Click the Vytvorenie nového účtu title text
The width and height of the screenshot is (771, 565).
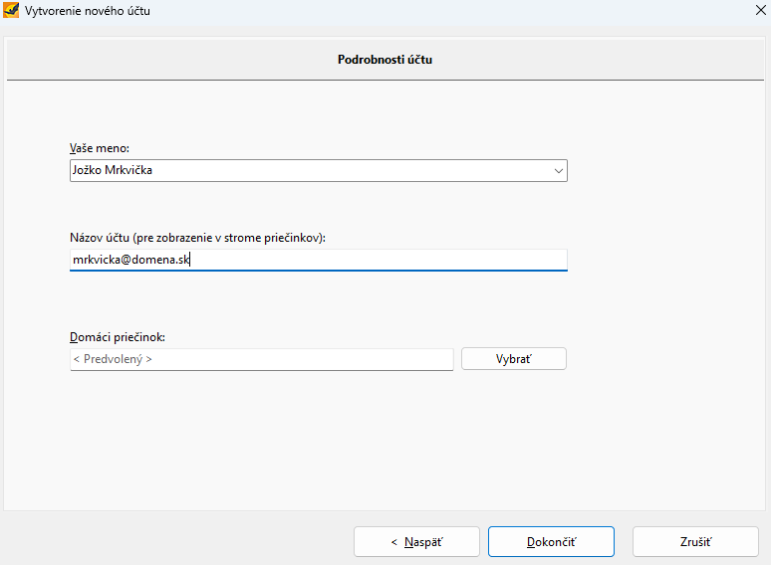(88, 11)
